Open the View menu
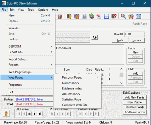Image resolution: width=151 pixels, height=125 pixels. click(21, 10)
